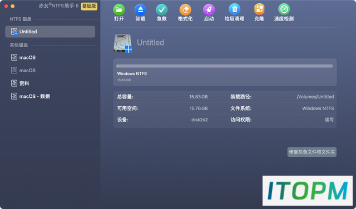Screen dimensions: 356x209
Task: Run the 急救 checkmark first-aid tool
Action: click(x=162, y=10)
